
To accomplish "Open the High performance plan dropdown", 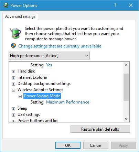I will [x=49, y=56].
